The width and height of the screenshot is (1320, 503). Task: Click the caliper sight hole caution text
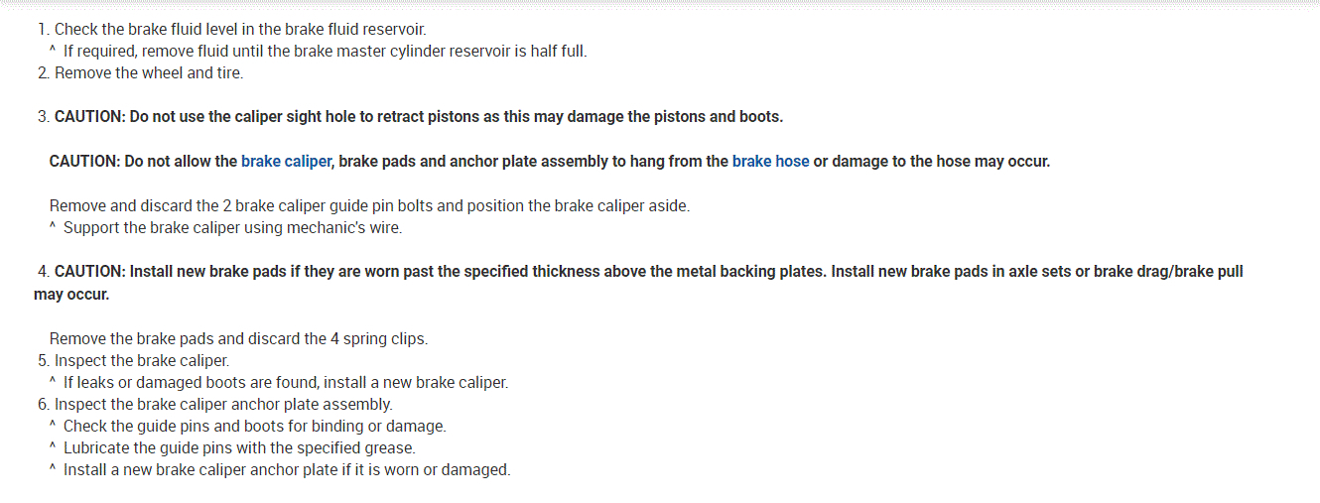pyautogui.click(x=419, y=117)
